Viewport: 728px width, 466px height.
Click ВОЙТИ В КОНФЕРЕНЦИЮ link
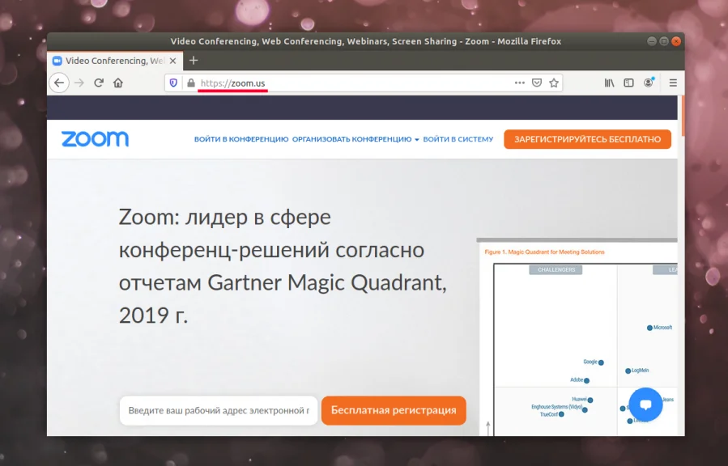[241, 139]
